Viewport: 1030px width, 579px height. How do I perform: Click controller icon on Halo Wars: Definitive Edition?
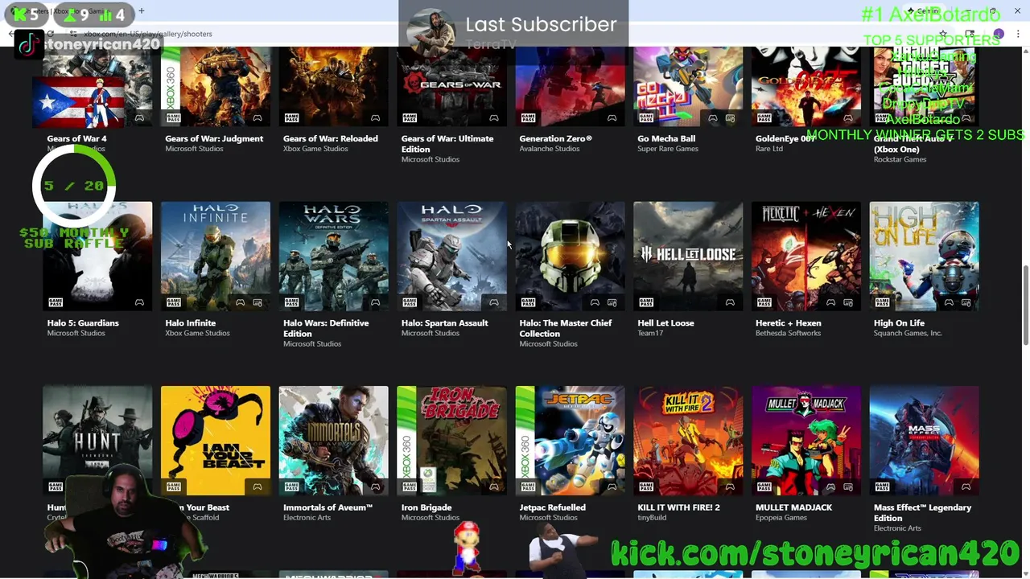point(376,302)
